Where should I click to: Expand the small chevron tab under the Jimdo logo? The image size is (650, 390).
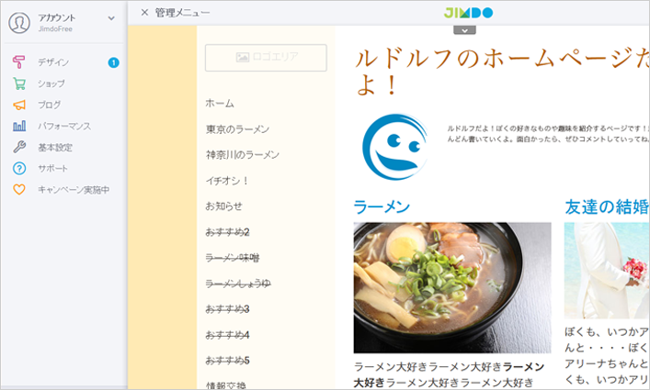[464, 30]
